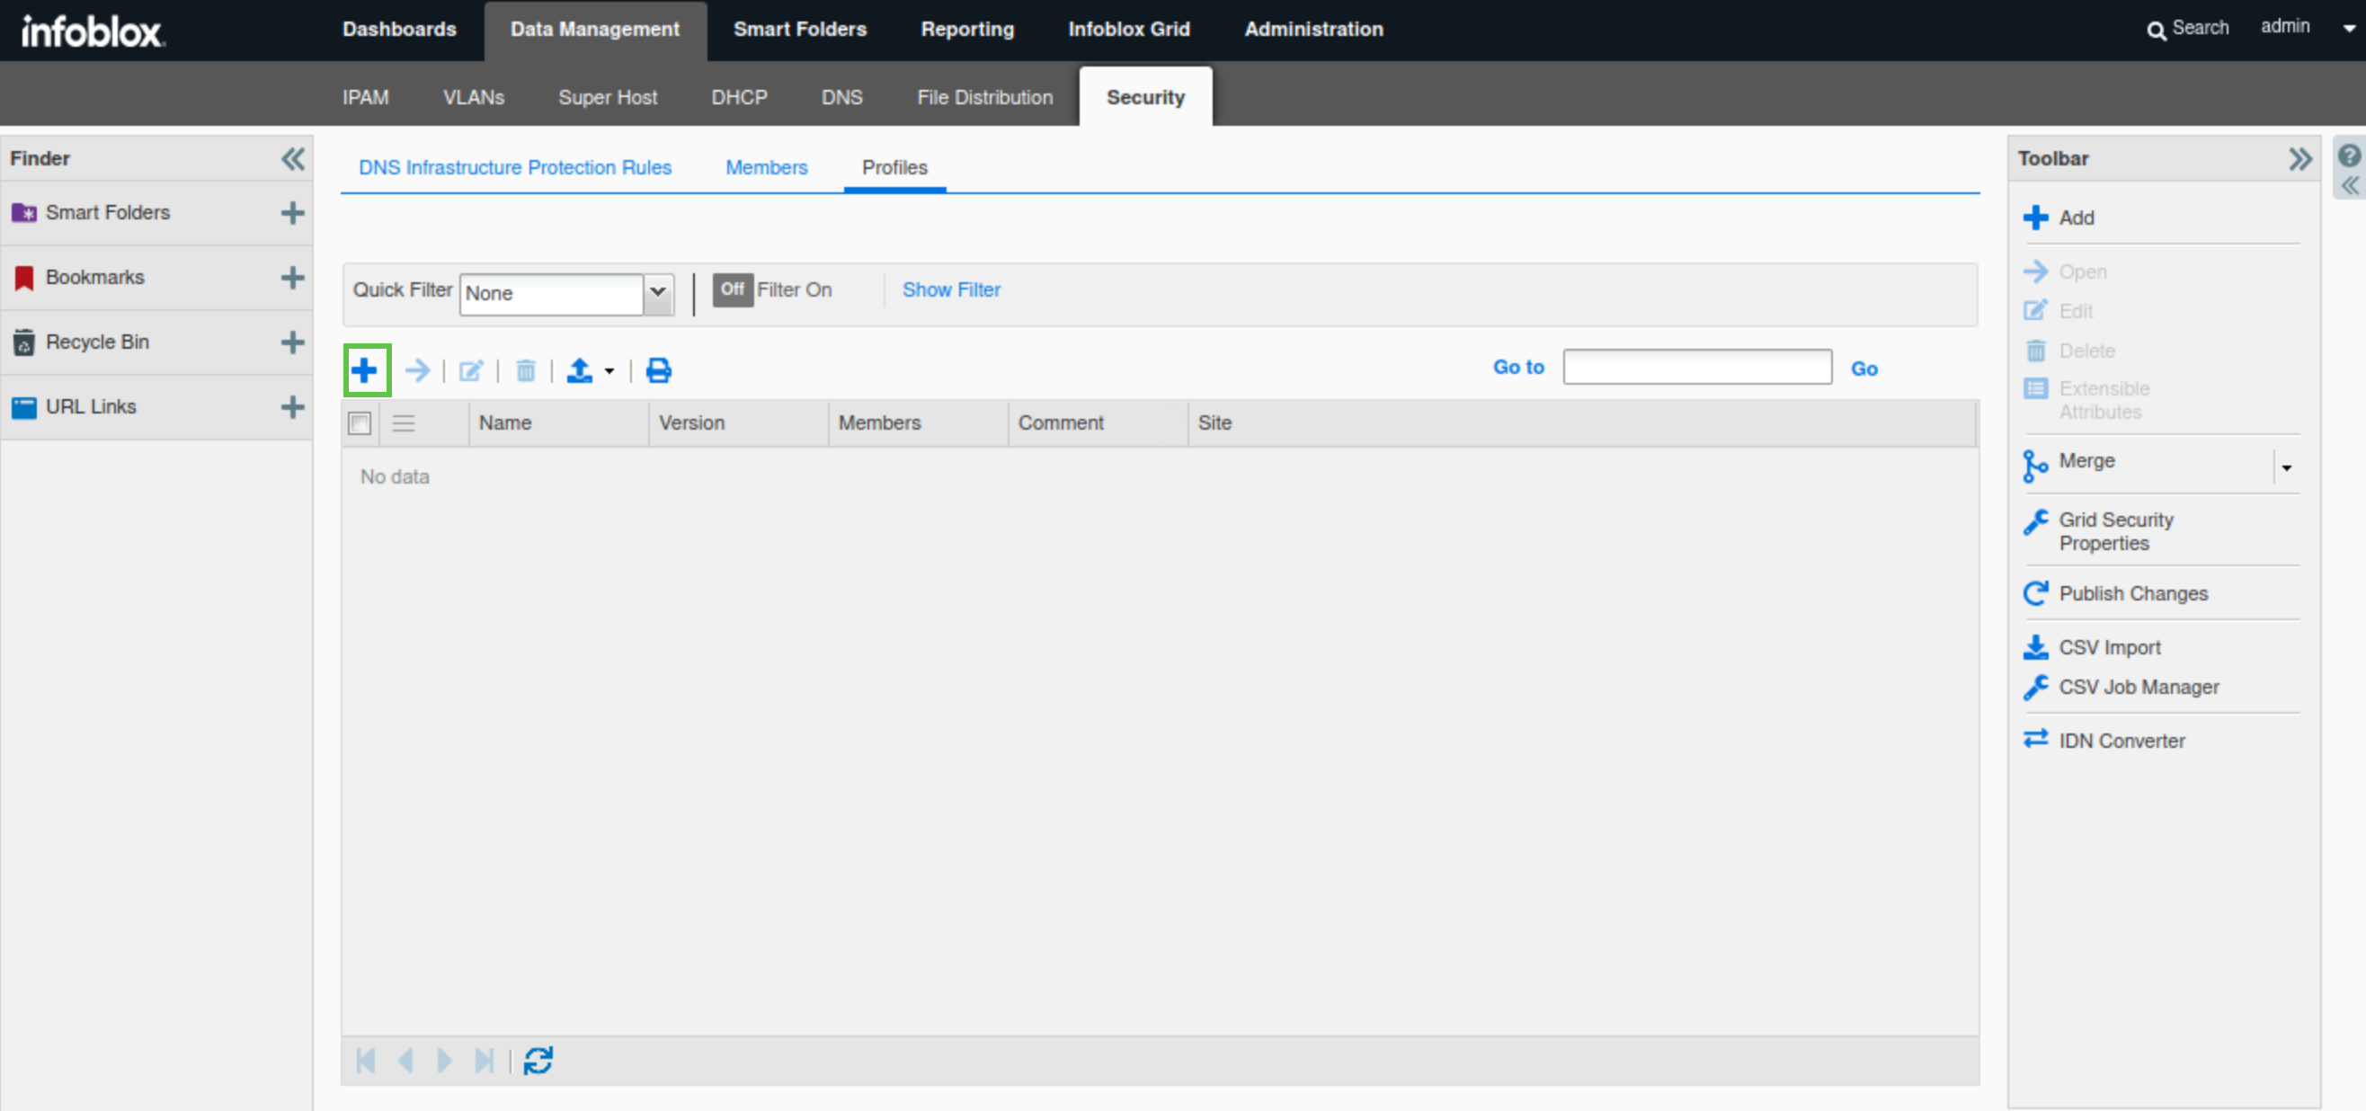Open the IDN Converter tool
This screenshot has width=2366, height=1111.
(x=2121, y=740)
